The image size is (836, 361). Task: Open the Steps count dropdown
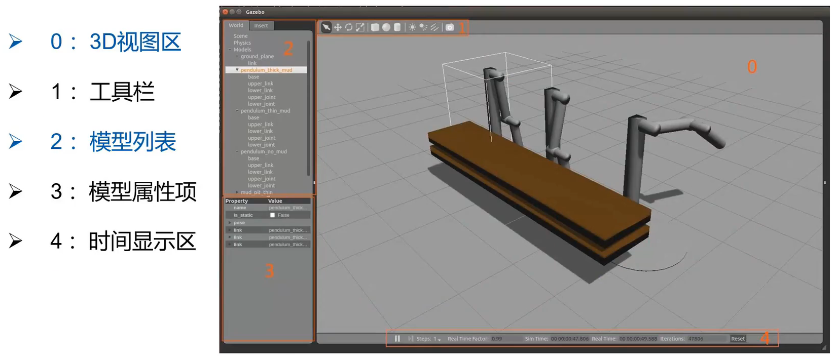pyautogui.click(x=439, y=339)
